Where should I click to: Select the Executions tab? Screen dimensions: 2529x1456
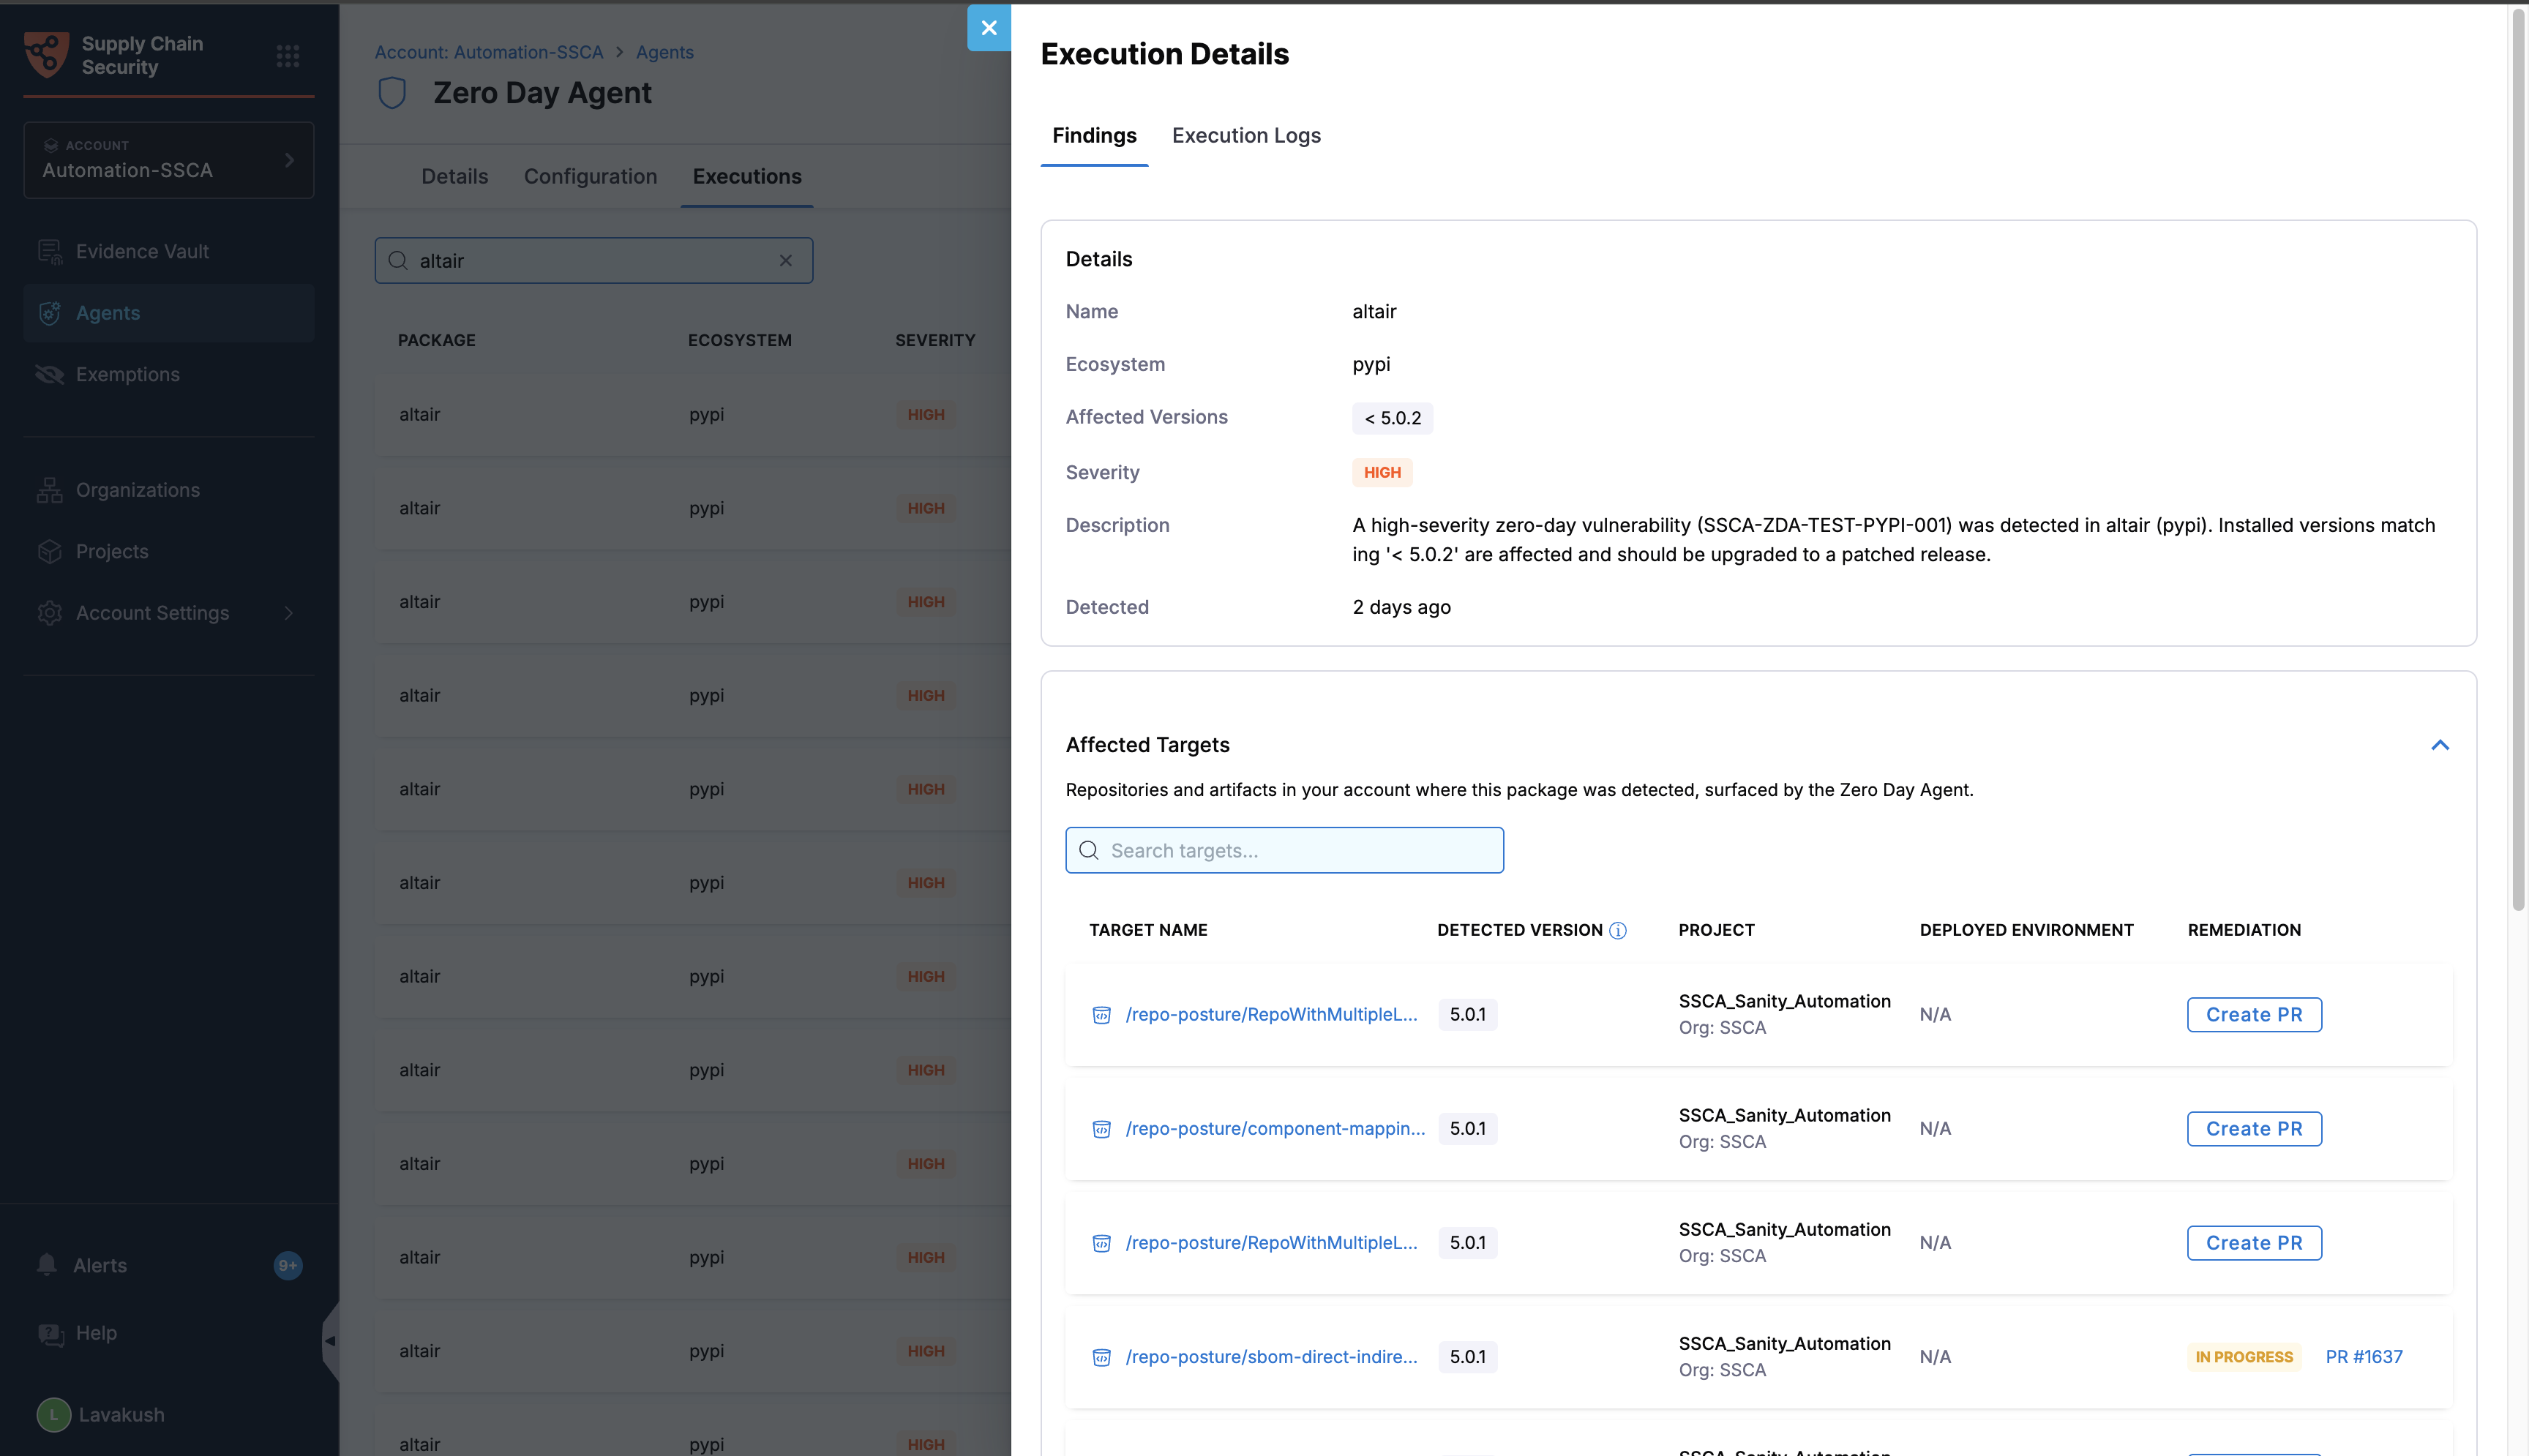tap(747, 176)
